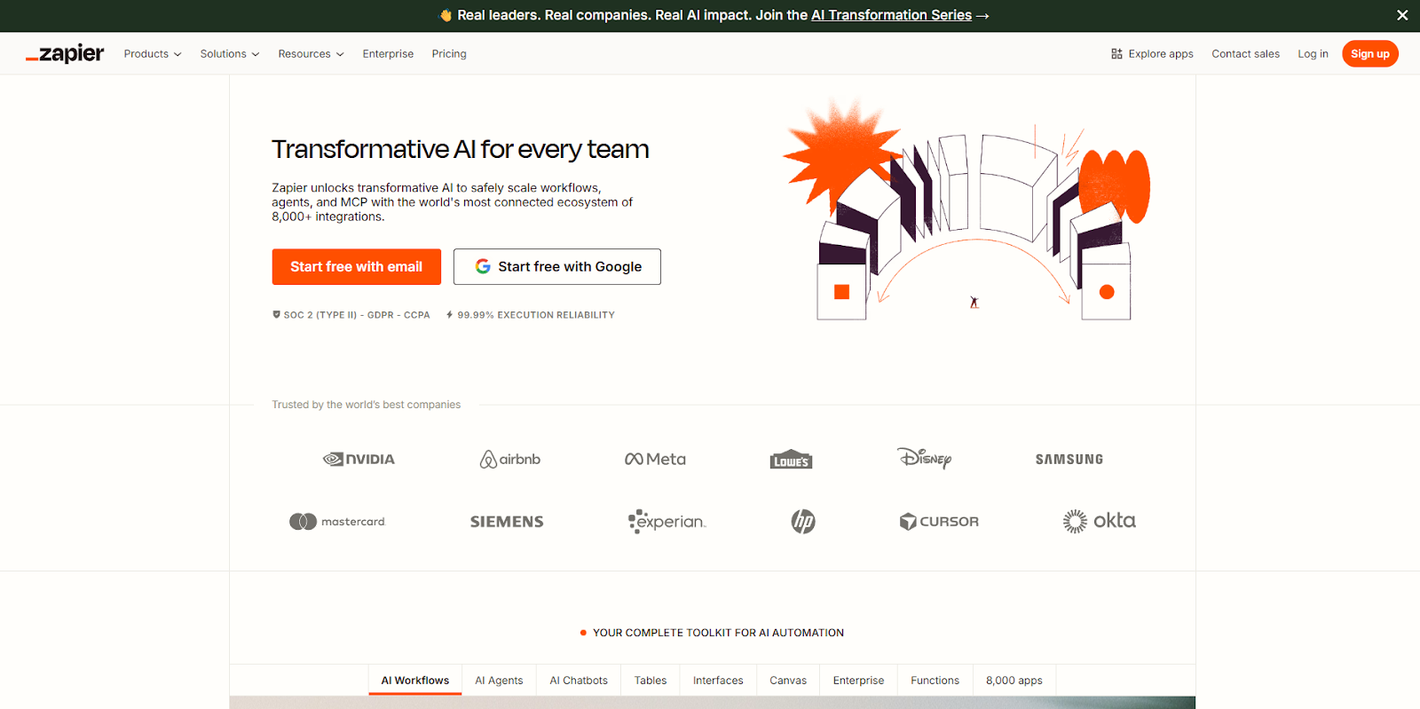Click the waving hand emoji in banner
The width and height of the screenshot is (1420, 709).
[446, 15]
